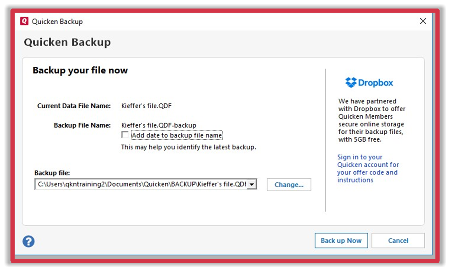Click the latest backup hint text
The width and height of the screenshot is (455, 276).
click(x=188, y=147)
